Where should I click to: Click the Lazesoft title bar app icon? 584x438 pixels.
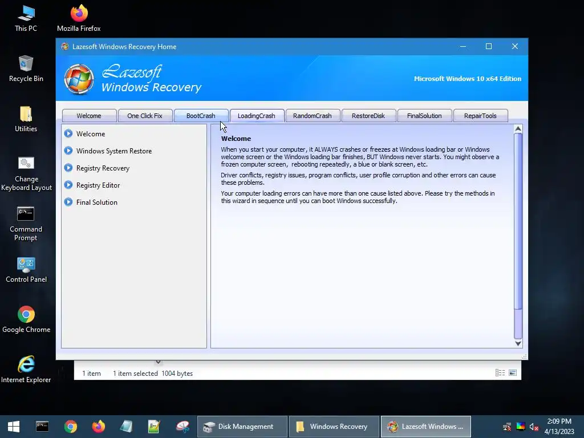(65, 47)
